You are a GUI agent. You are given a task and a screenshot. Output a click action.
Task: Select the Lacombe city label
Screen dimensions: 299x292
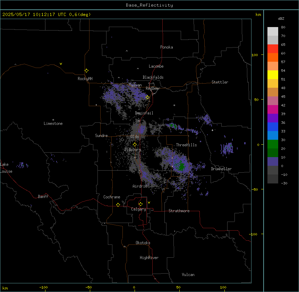point(156,66)
